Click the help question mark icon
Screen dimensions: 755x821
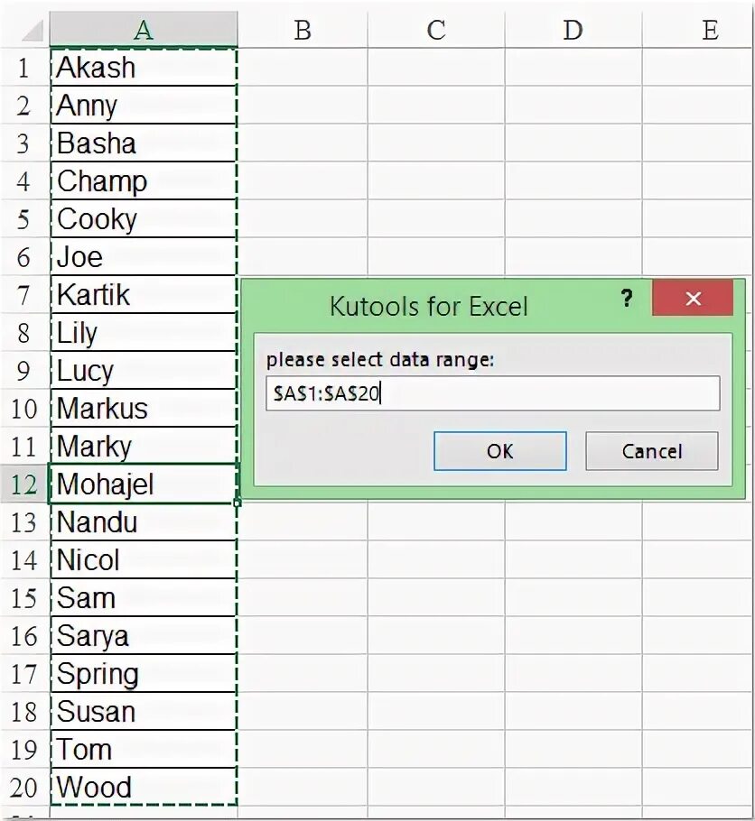627,299
